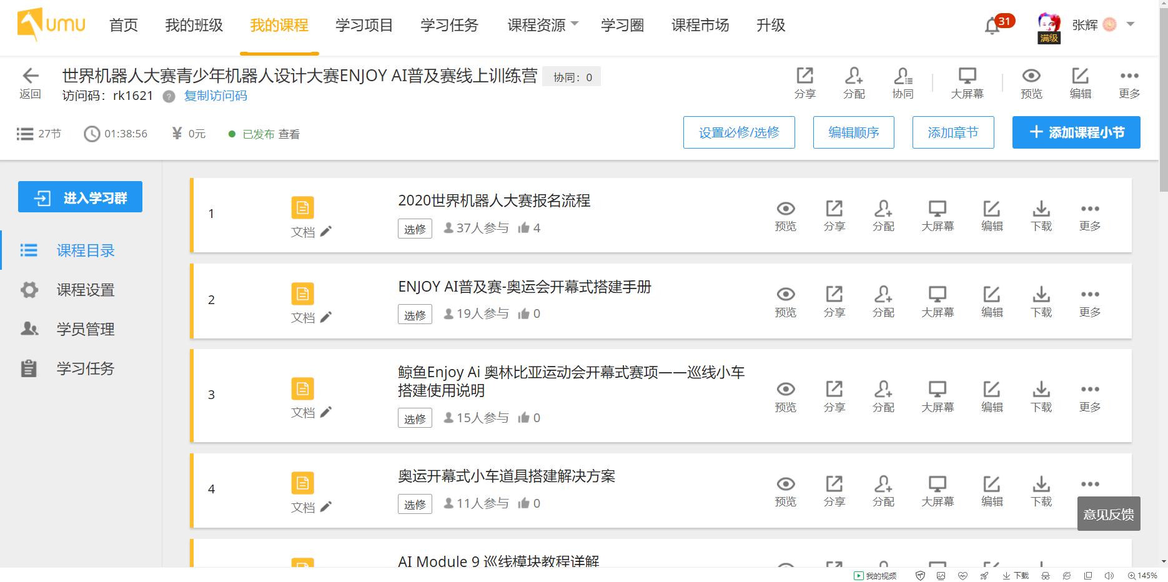The height and width of the screenshot is (582, 1168).
Task: Click the document type icon in lesson 3
Action: pyautogui.click(x=303, y=388)
